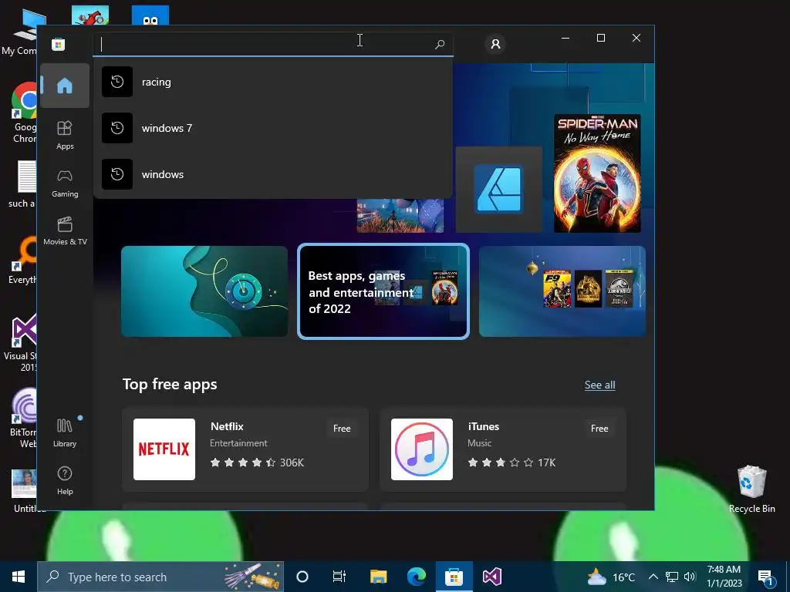The image size is (790, 592).
Task: Select the Visual Studio desktop shortcut
Action: 21,343
